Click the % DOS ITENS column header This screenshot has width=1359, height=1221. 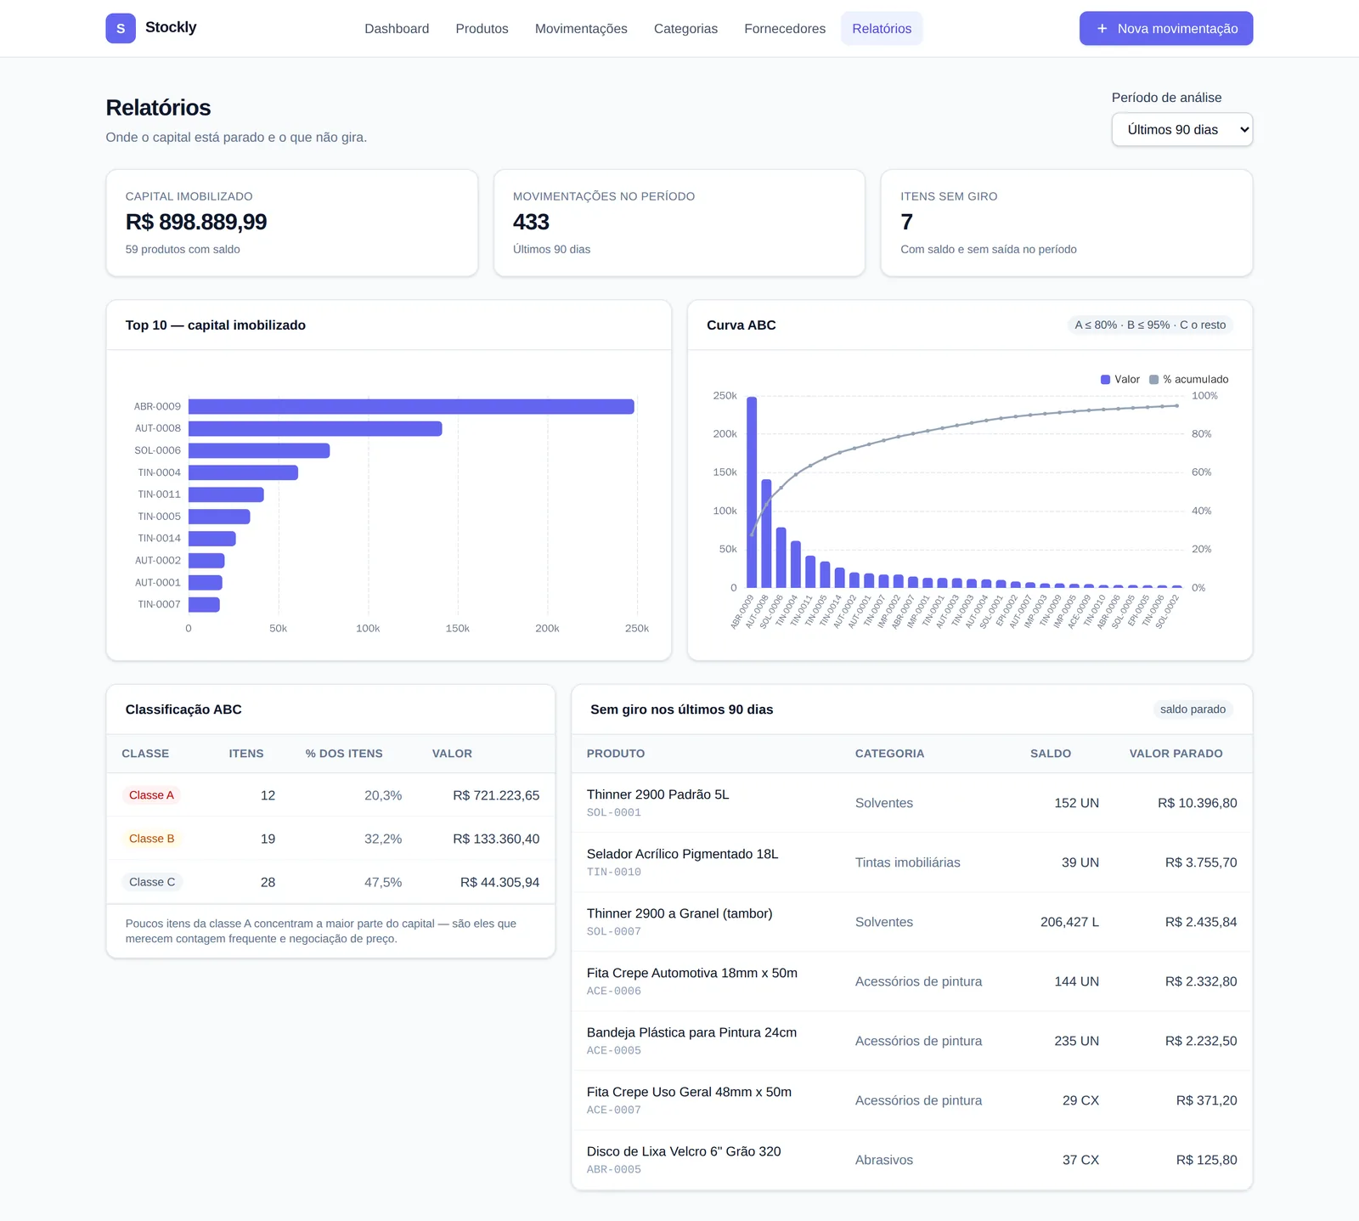click(344, 754)
